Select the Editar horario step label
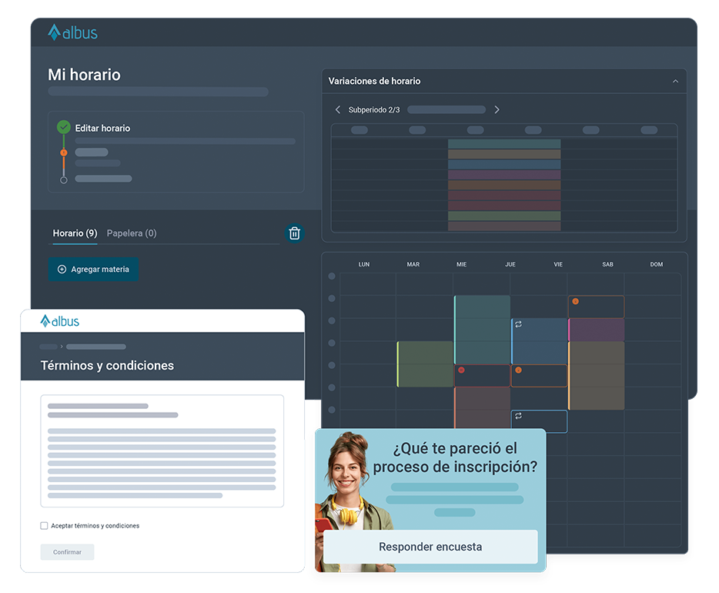This screenshot has height=593, width=719. point(102,129)
